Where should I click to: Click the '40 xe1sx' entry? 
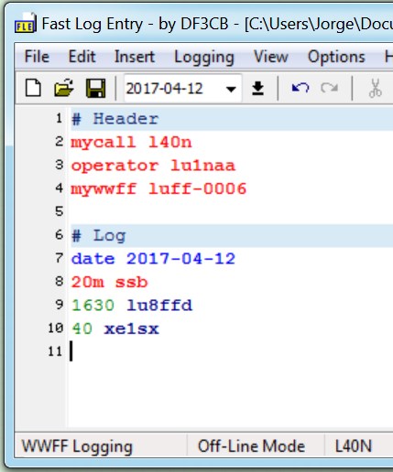[x=115, y=328]
